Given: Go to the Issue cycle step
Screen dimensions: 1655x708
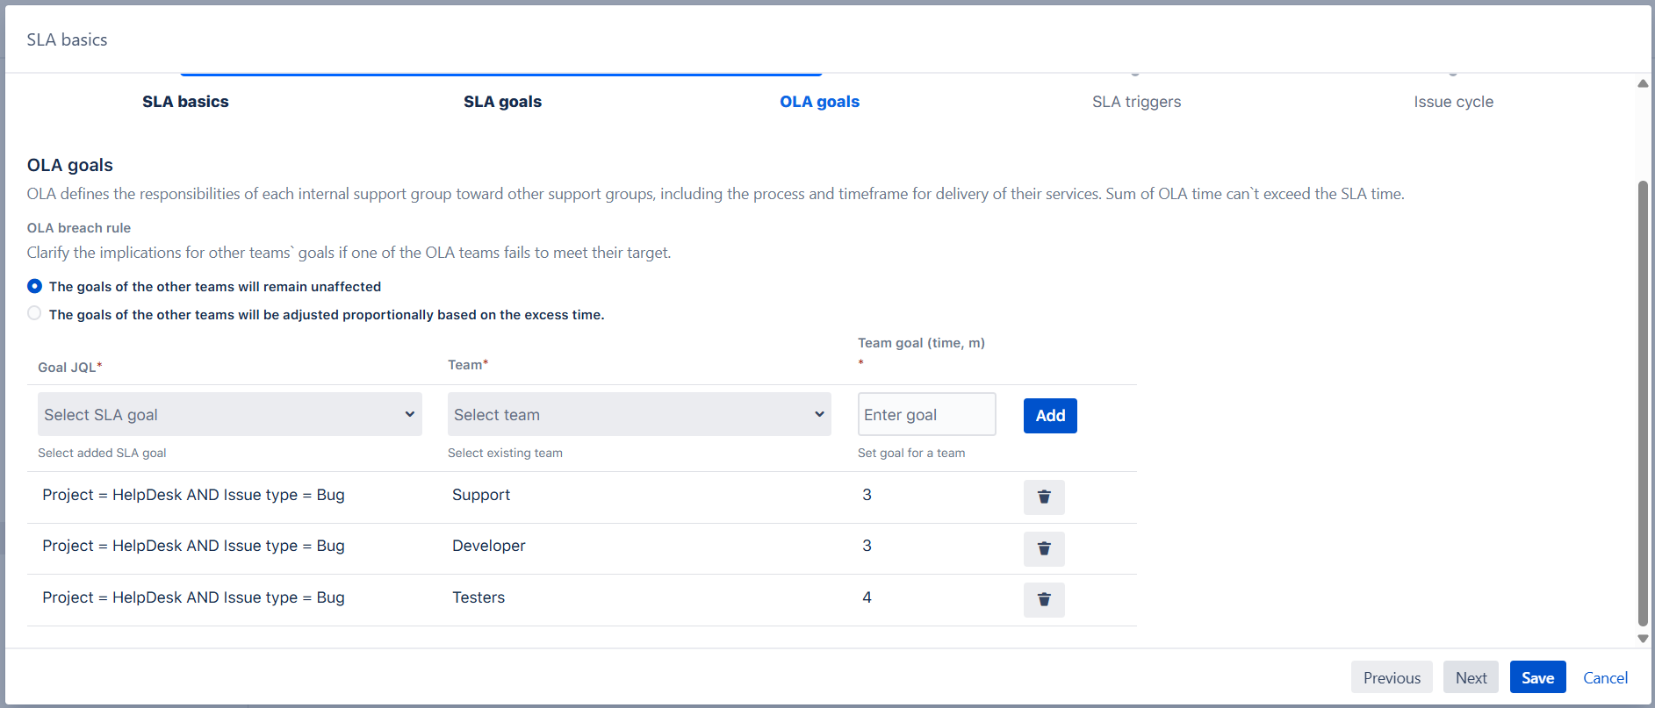Looking at the screenshot, I should pyautogui.click(x=1453, y=102).
